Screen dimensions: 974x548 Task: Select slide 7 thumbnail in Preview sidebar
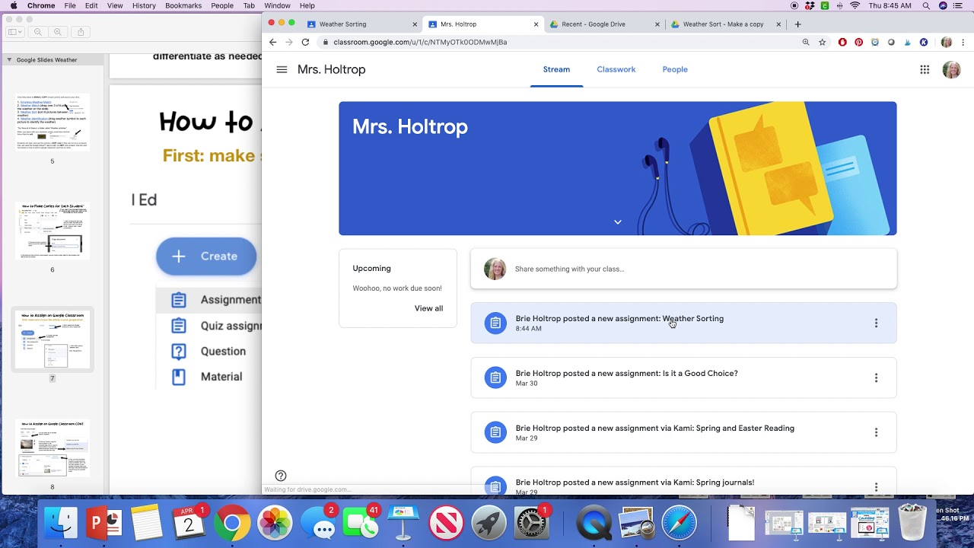[x=53, y=339]
